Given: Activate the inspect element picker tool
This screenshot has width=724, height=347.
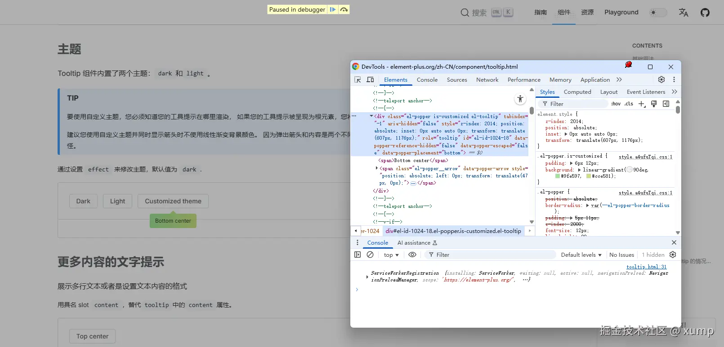Looking at the screenshot, I should (358, 80).
